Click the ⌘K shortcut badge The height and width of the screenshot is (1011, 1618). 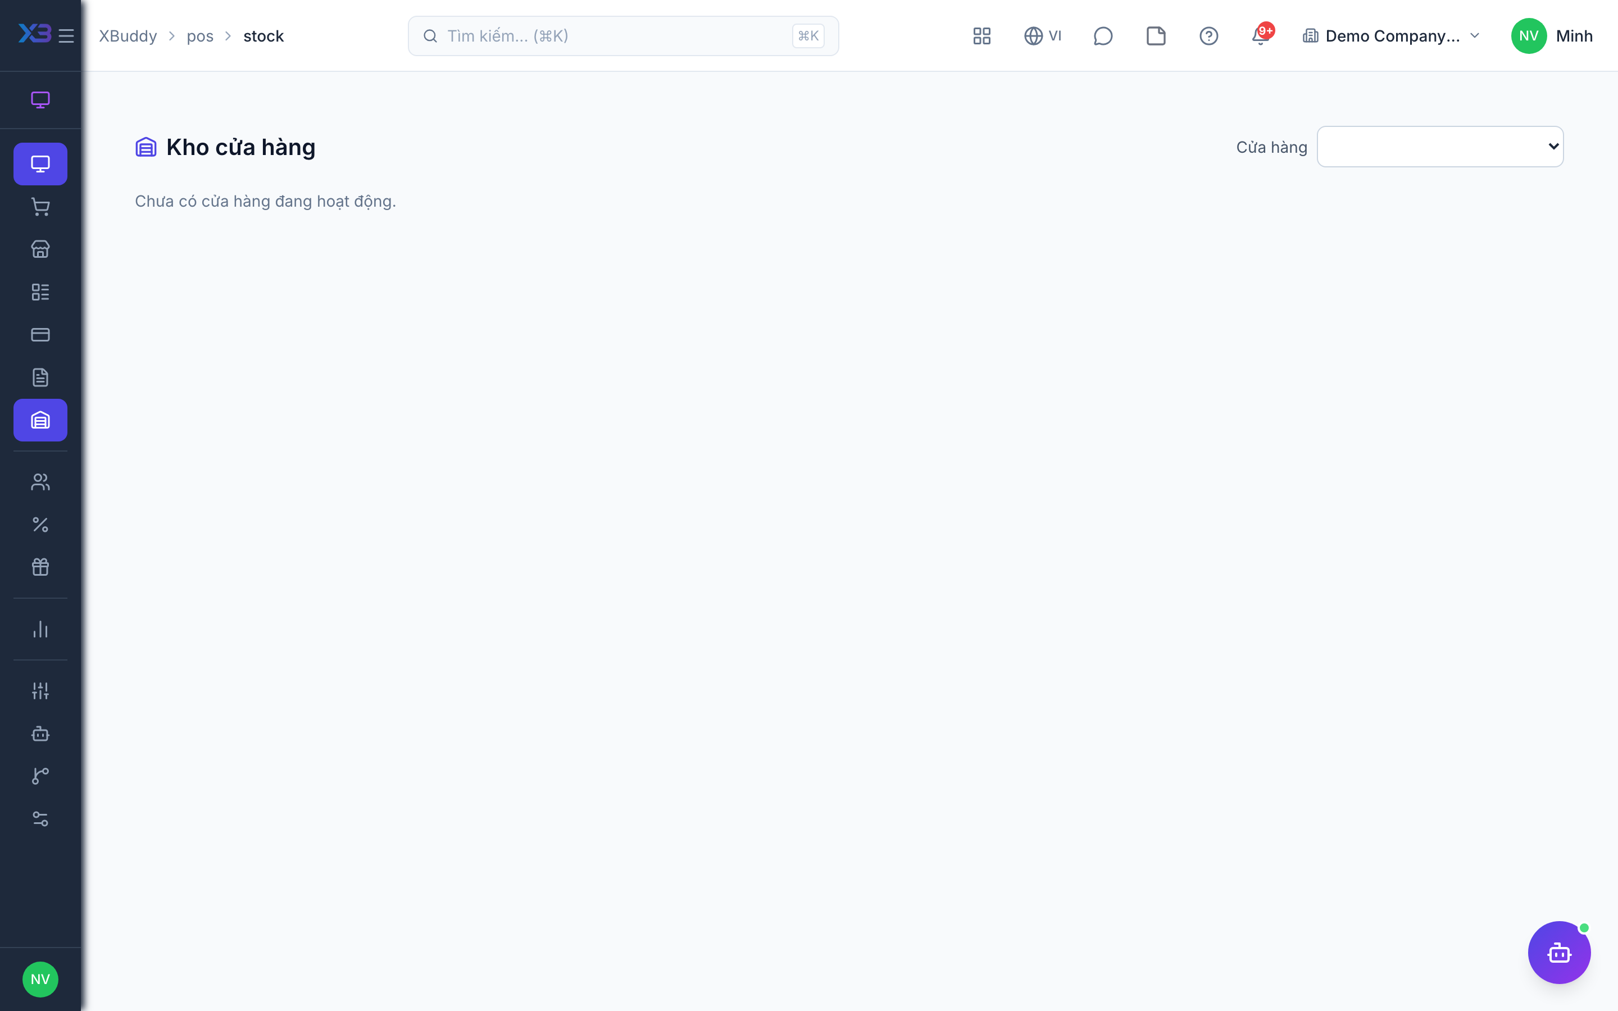tap(808, 36)
